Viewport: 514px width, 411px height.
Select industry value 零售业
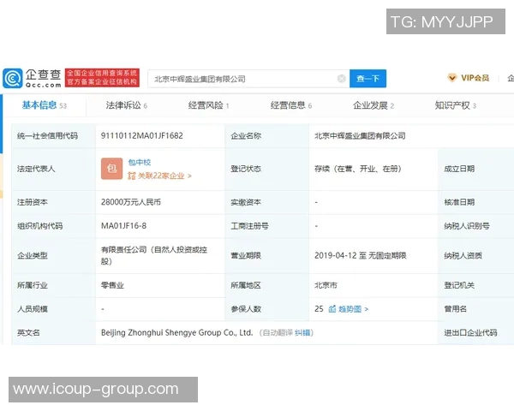tap(112, 285)
